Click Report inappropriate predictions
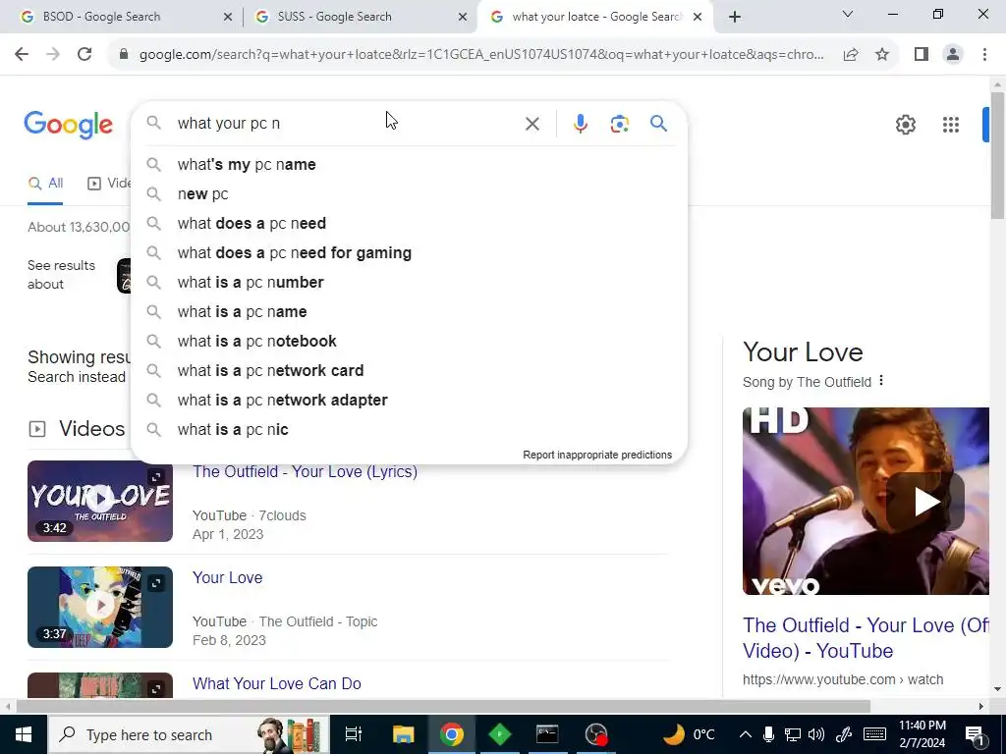The width and height of the screenshot is (1006, 754). (597, 455)
